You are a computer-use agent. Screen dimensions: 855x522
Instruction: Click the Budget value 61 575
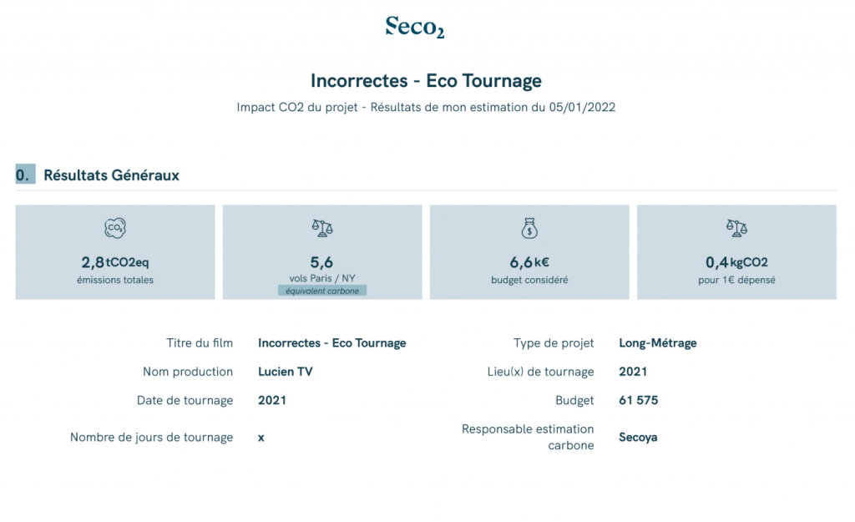click(639, 400)
